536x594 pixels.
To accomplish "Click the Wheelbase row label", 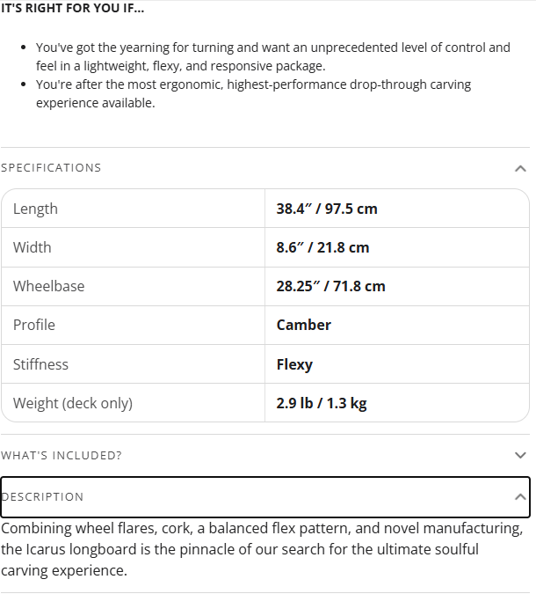I will [x=49, y=286].
